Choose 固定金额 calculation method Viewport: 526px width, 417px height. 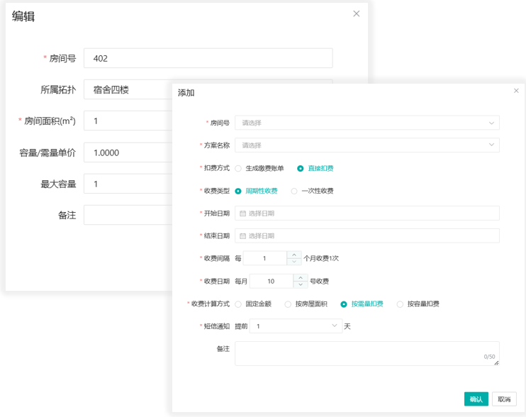point(238,304)
